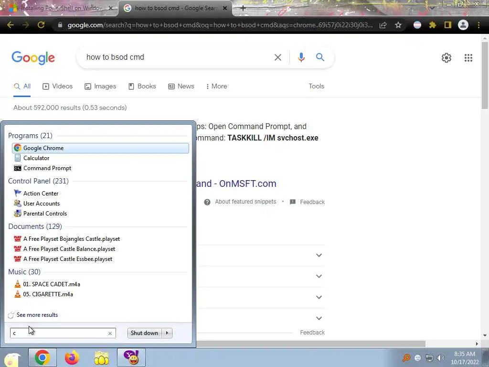The height and width of the screenshot is (367, 489).
Task: Click the striped extension icon in toolbar
Action: 417,25
